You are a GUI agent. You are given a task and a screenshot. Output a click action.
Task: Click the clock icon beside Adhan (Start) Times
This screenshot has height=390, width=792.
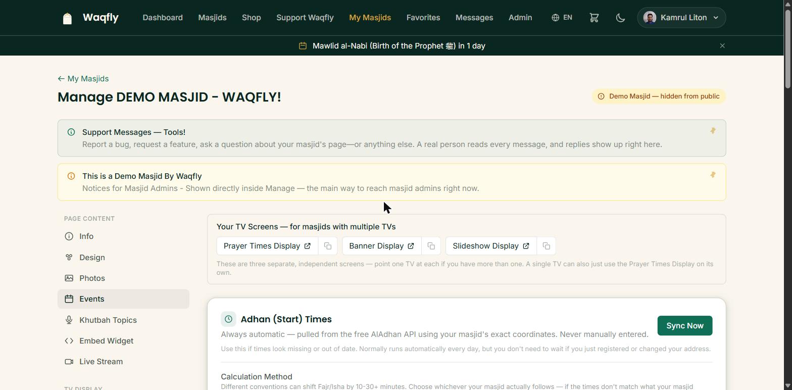pyautogui.click(x=228, y=319)
